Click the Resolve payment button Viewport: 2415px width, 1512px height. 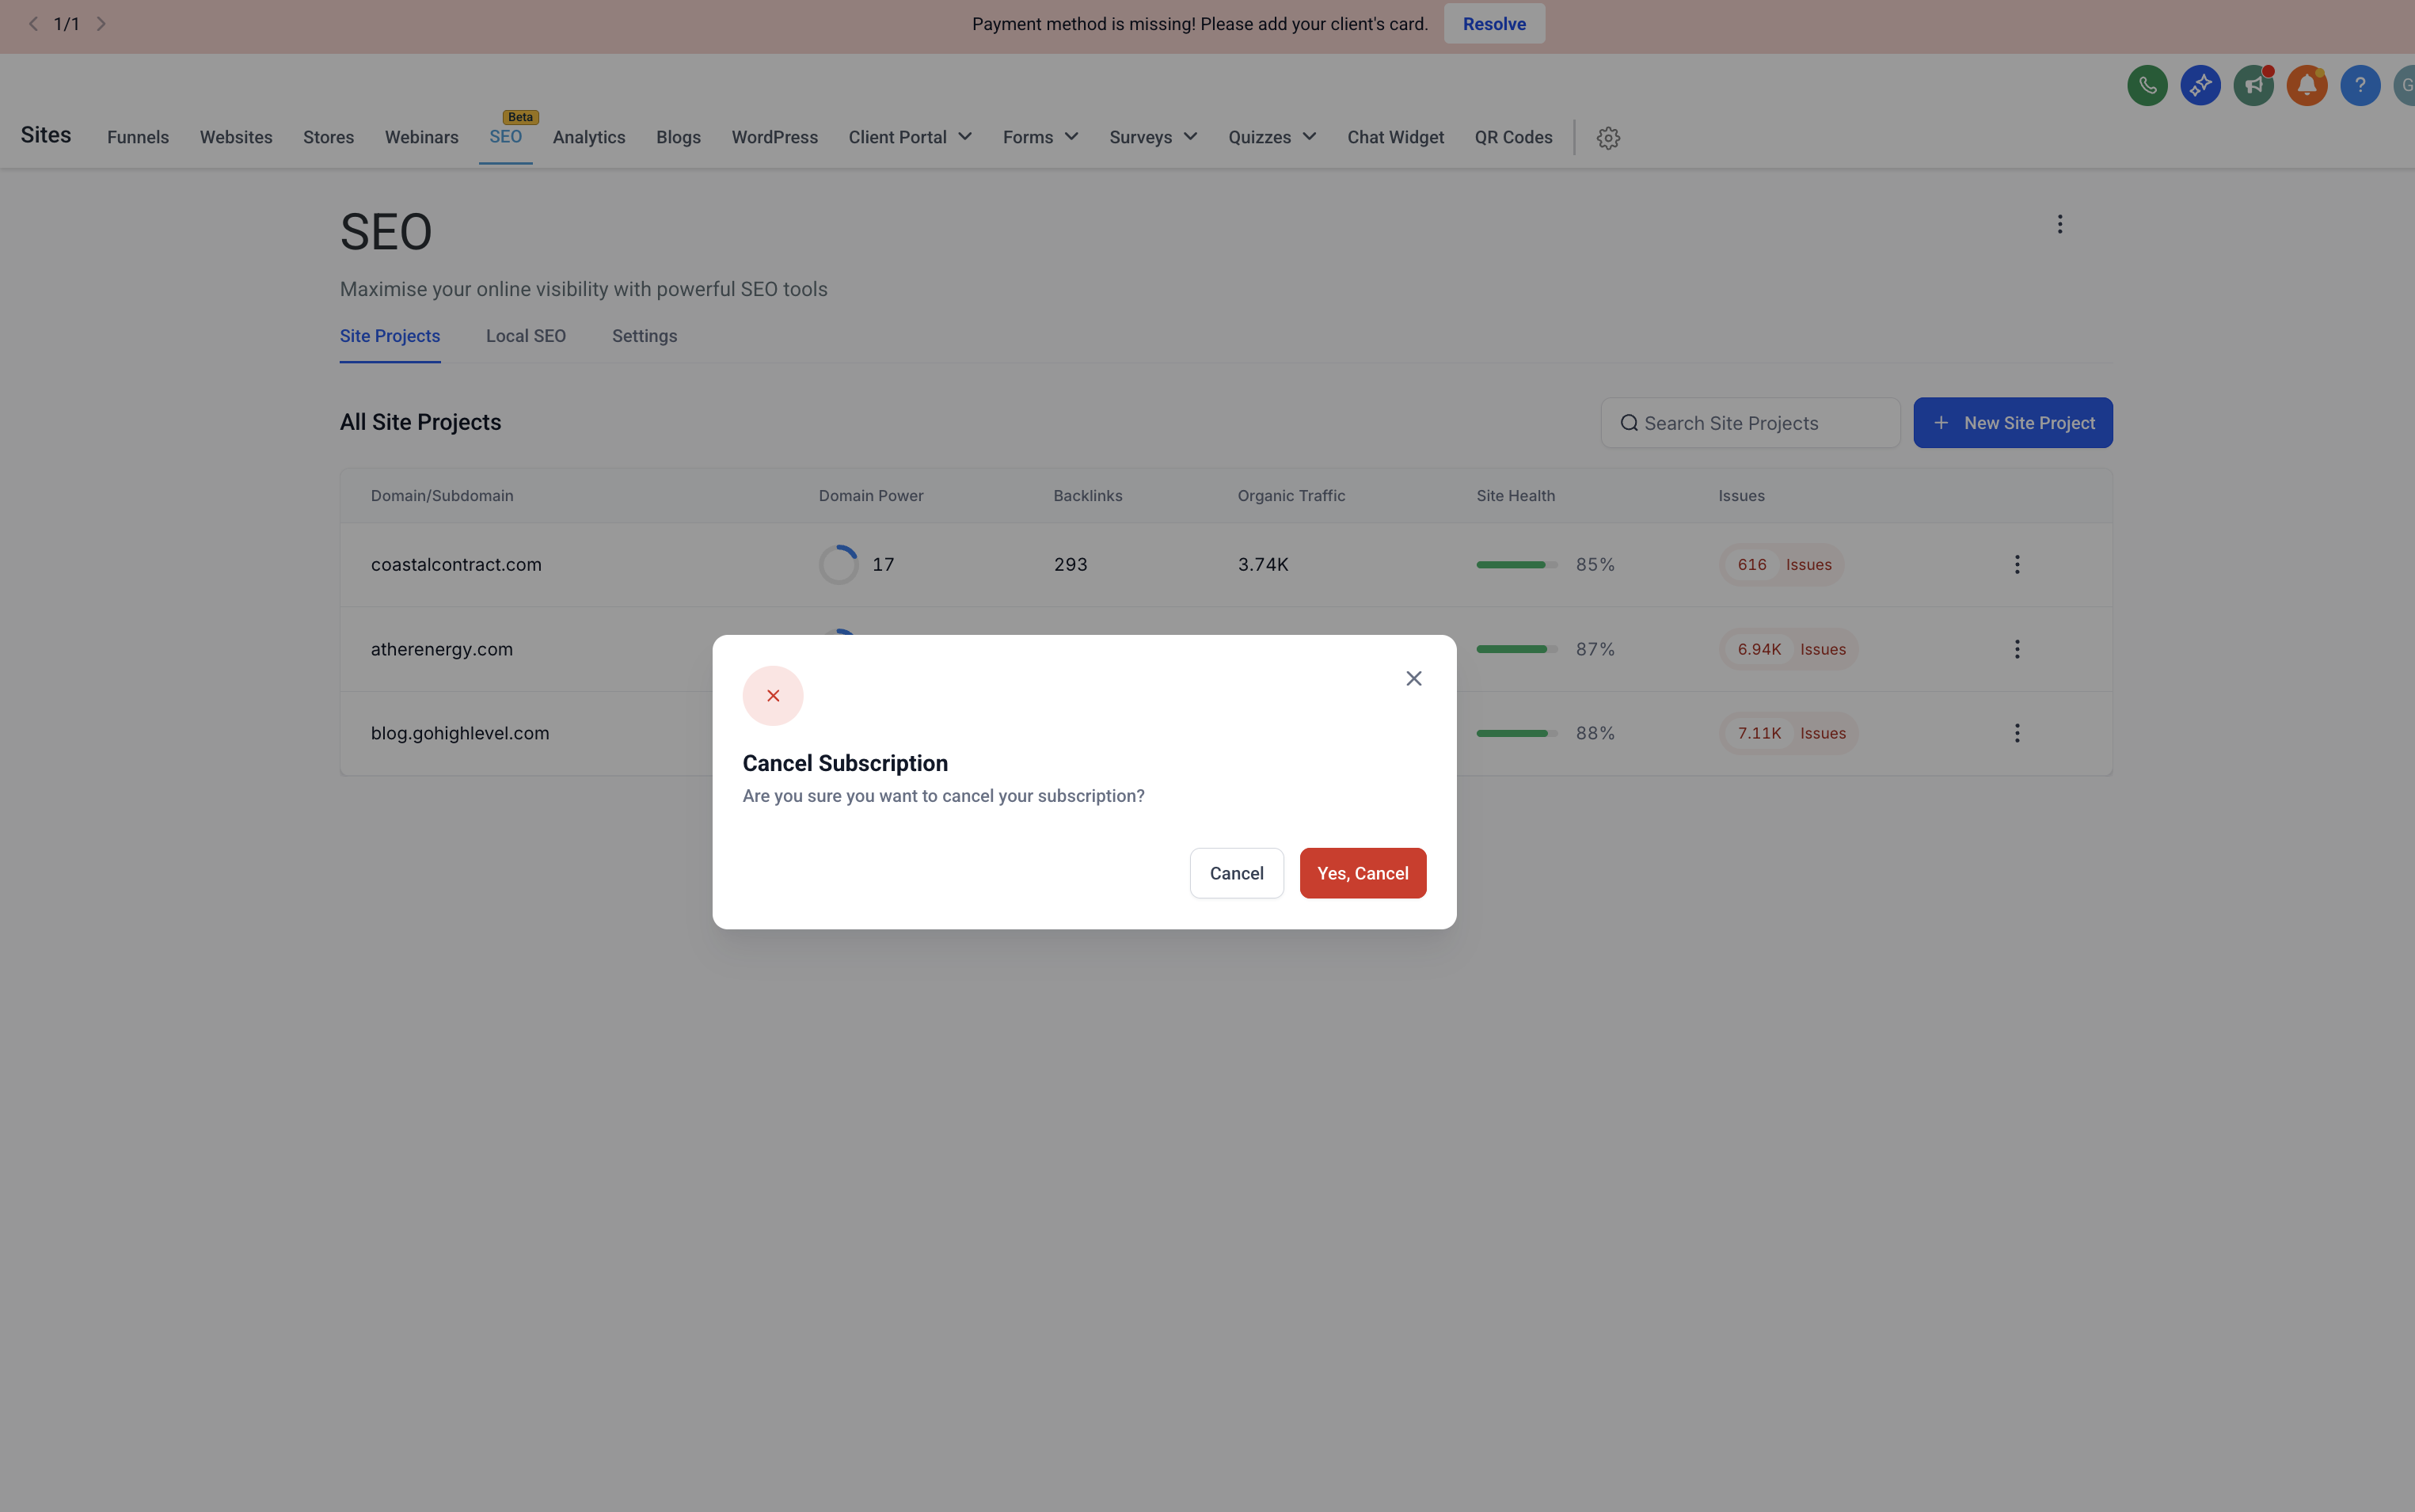(x=1493, y=24)
